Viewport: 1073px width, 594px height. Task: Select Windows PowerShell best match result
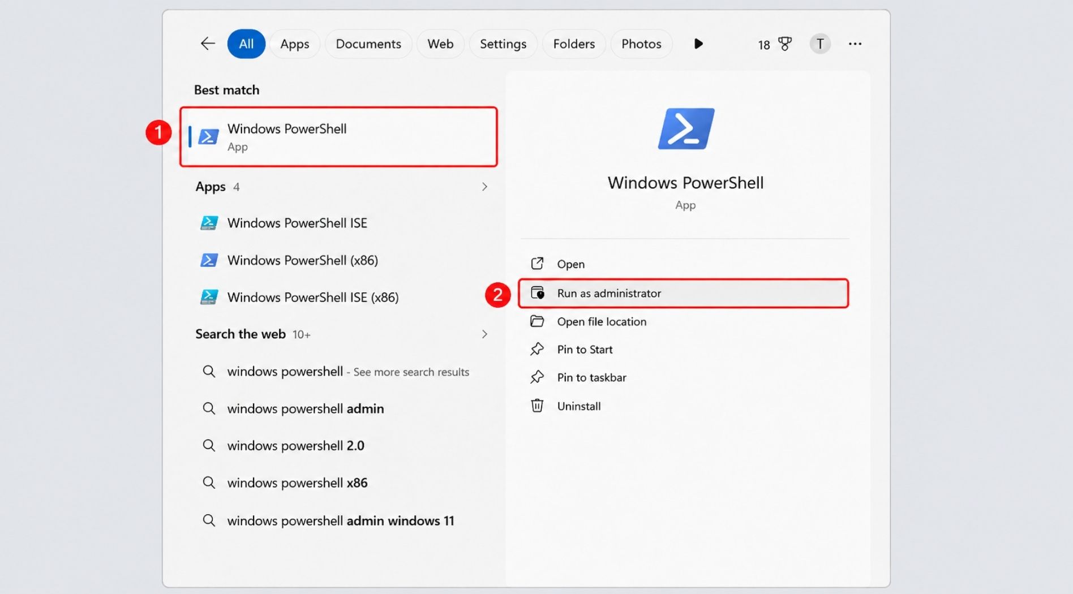pyautogui.click(x=339, y=137)
